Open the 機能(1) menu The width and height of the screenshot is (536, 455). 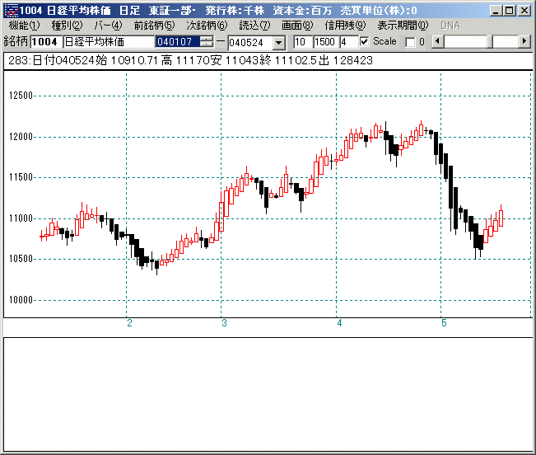click(24, 26)
